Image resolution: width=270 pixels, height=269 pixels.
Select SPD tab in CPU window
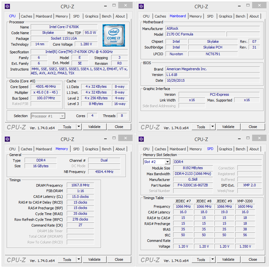[x=76, y=16]
